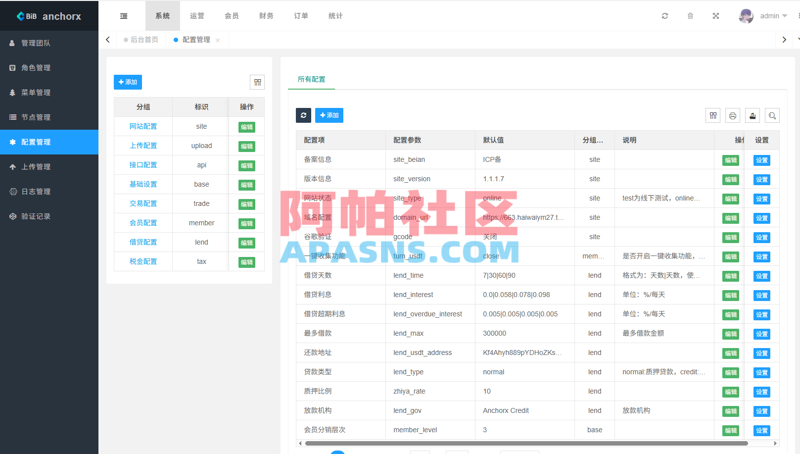Open 上传管理 in the sidebar

tap(49, 167)
